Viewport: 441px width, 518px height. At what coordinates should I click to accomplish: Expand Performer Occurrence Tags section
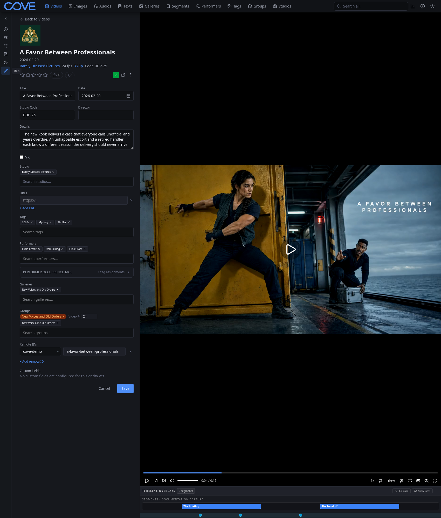coord(77,272)
